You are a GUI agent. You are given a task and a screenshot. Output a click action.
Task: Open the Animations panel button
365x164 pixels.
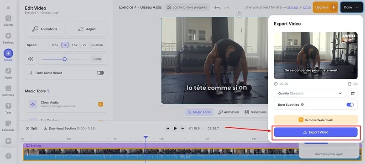[x=45, y=29]
